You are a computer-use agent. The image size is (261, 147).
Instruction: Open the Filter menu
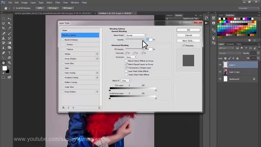point(58,2)
